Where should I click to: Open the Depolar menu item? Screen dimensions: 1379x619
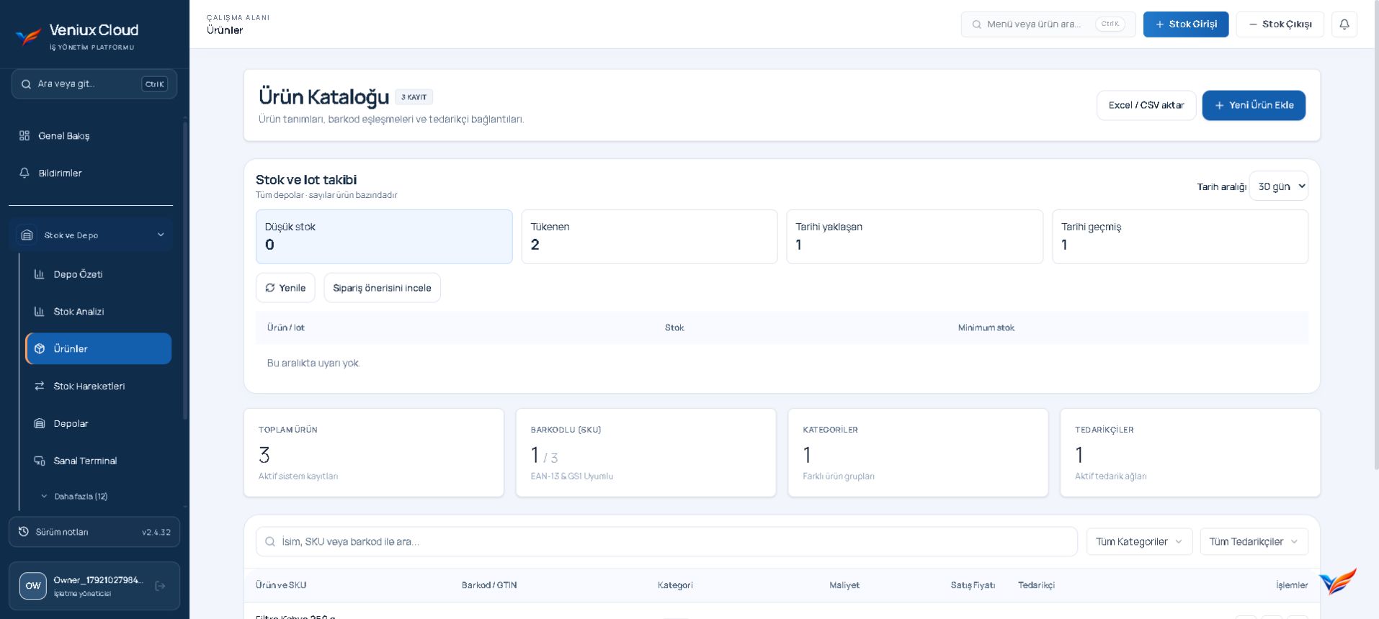(x=98, y=424)
